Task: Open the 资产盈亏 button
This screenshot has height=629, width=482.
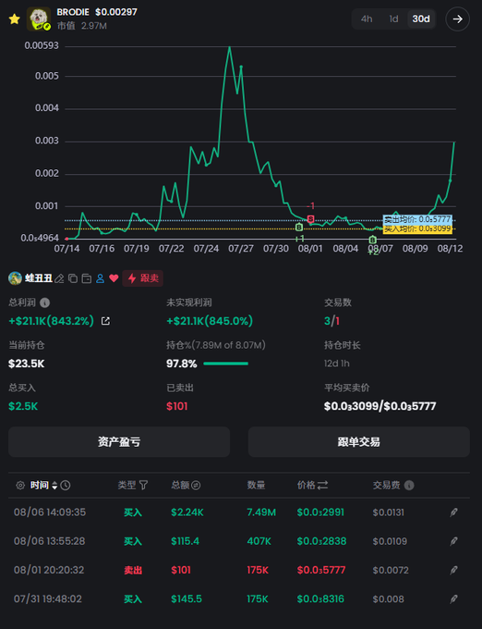Action: [x=119, y=441]
